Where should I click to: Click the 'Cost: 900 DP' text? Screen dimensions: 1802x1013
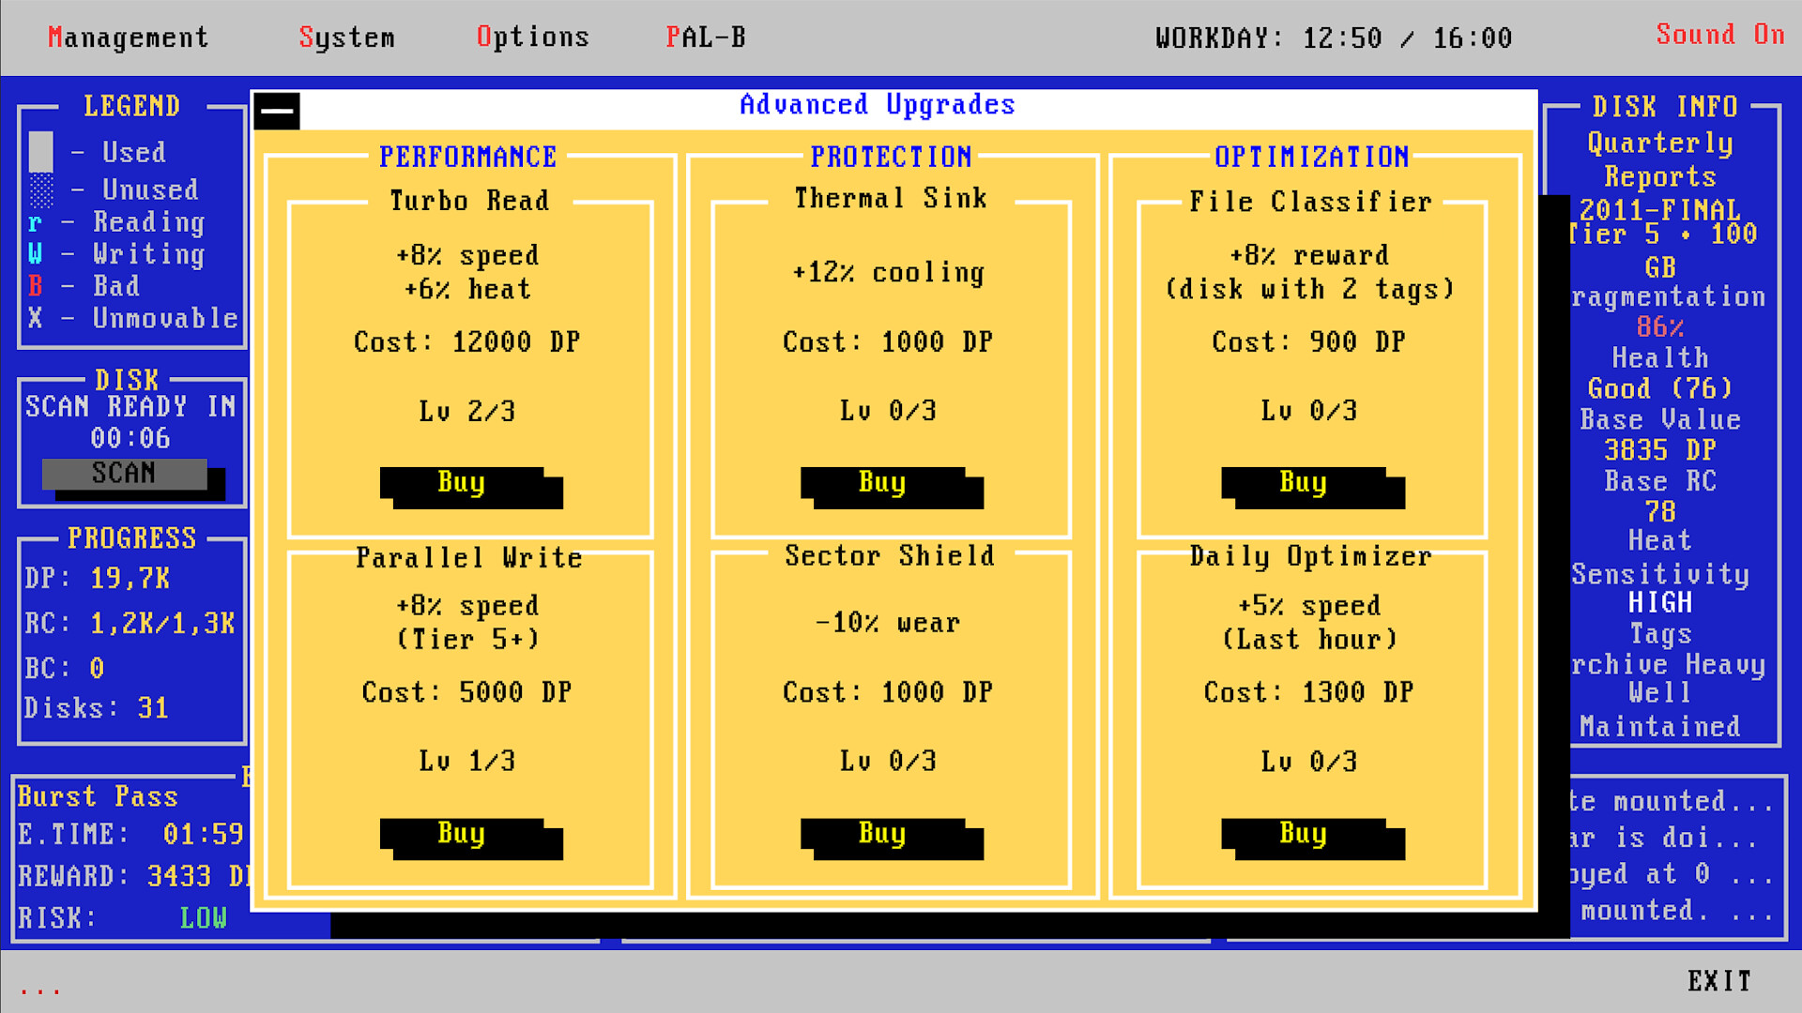tap(1308, 342)
